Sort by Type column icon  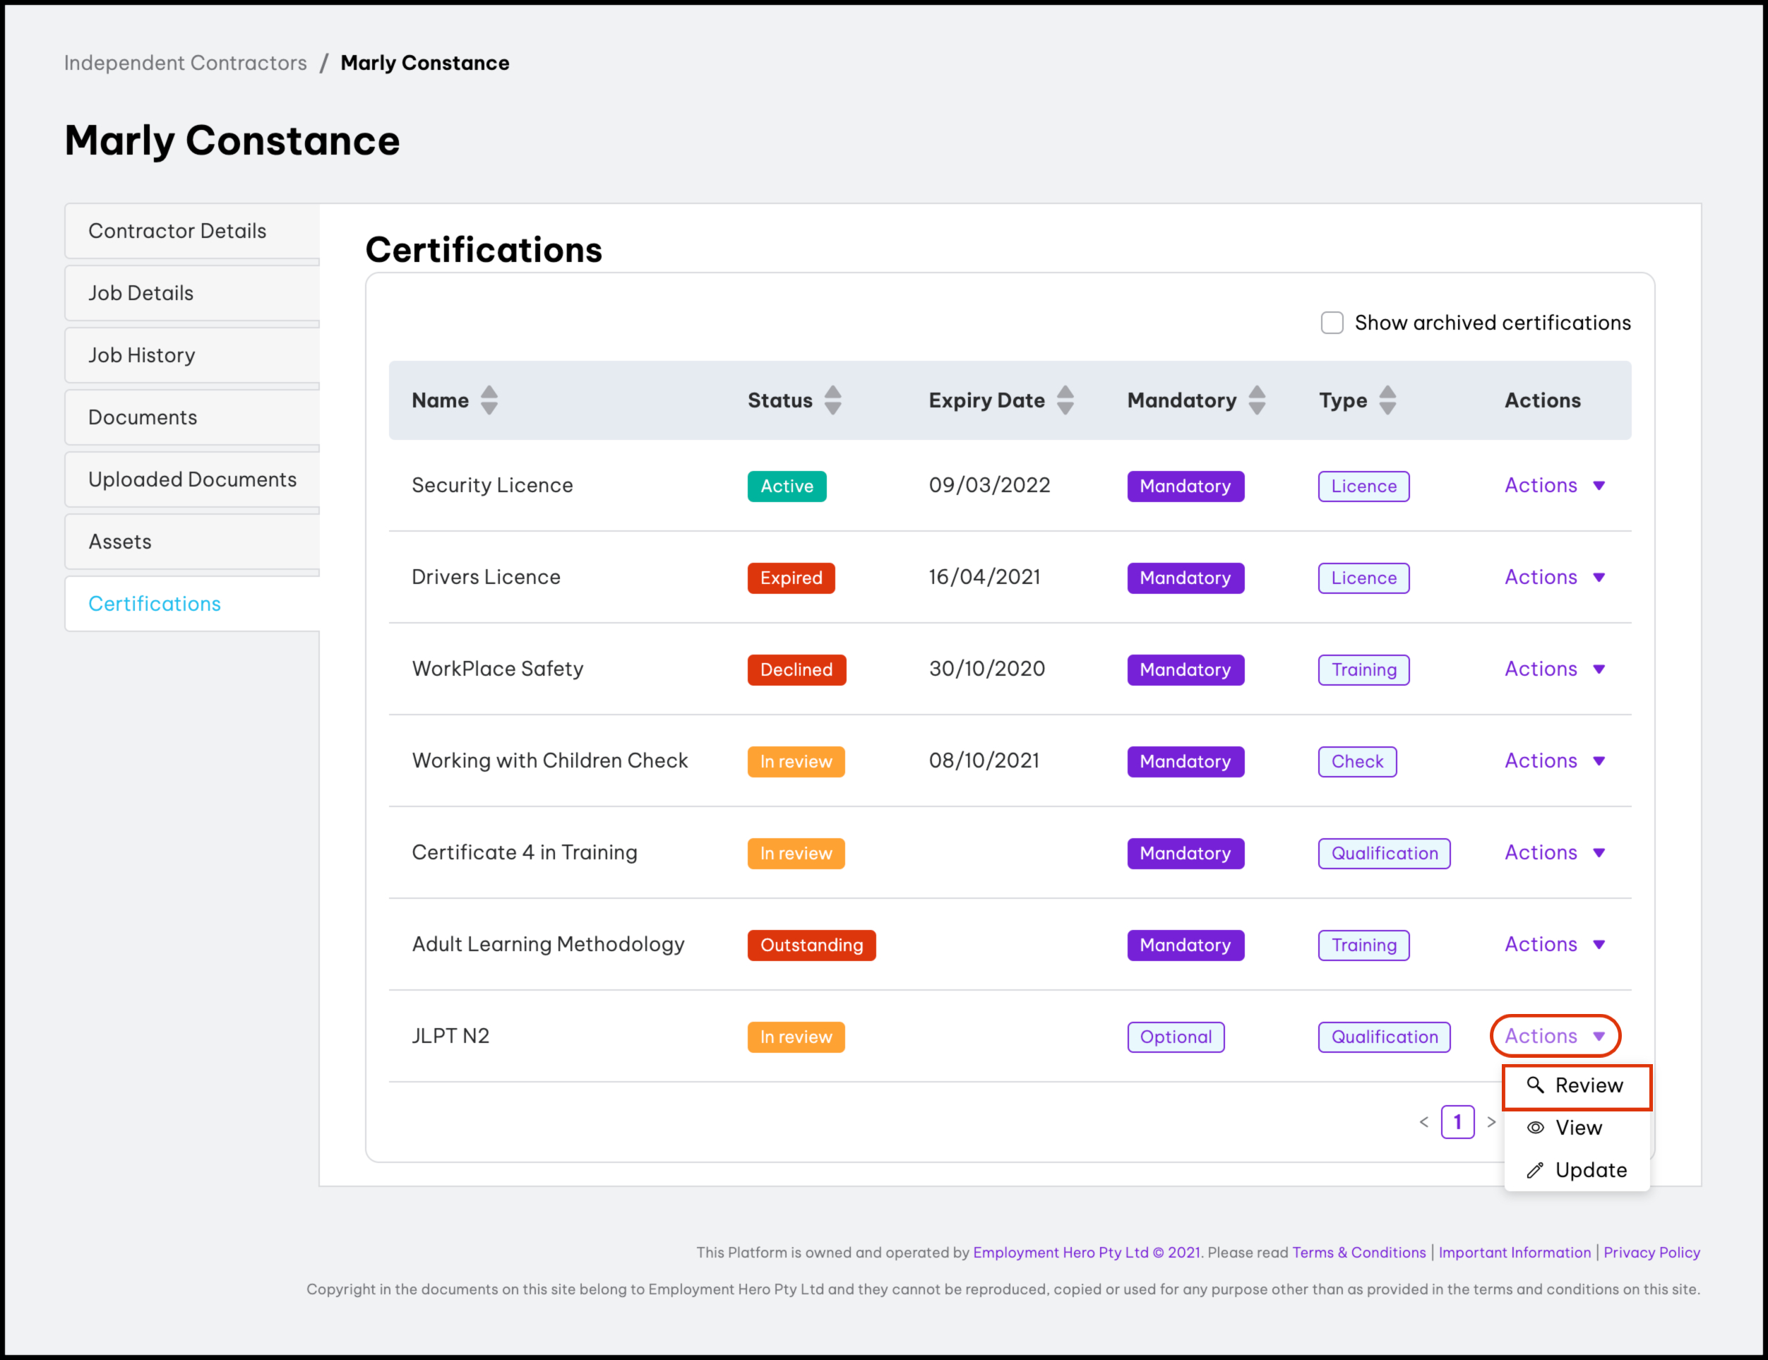(1387, 400)
